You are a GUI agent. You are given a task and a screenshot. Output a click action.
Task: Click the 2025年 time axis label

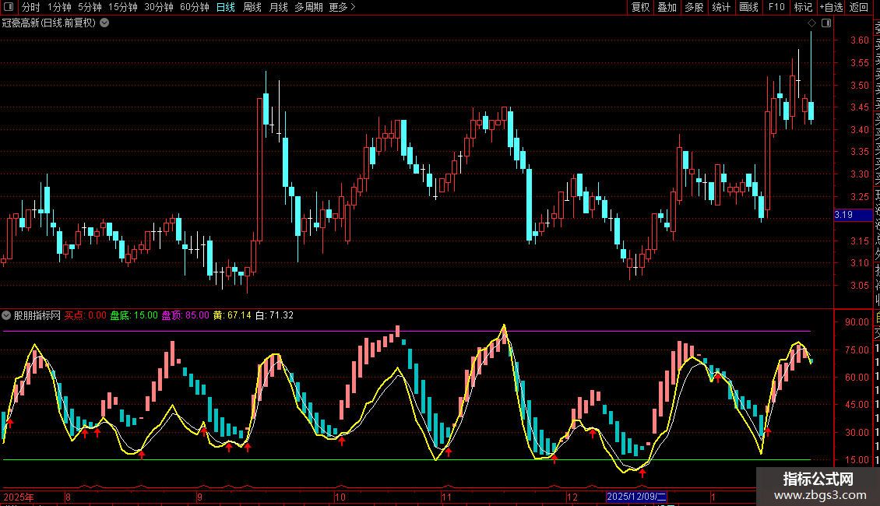click(x=19, y=497)
